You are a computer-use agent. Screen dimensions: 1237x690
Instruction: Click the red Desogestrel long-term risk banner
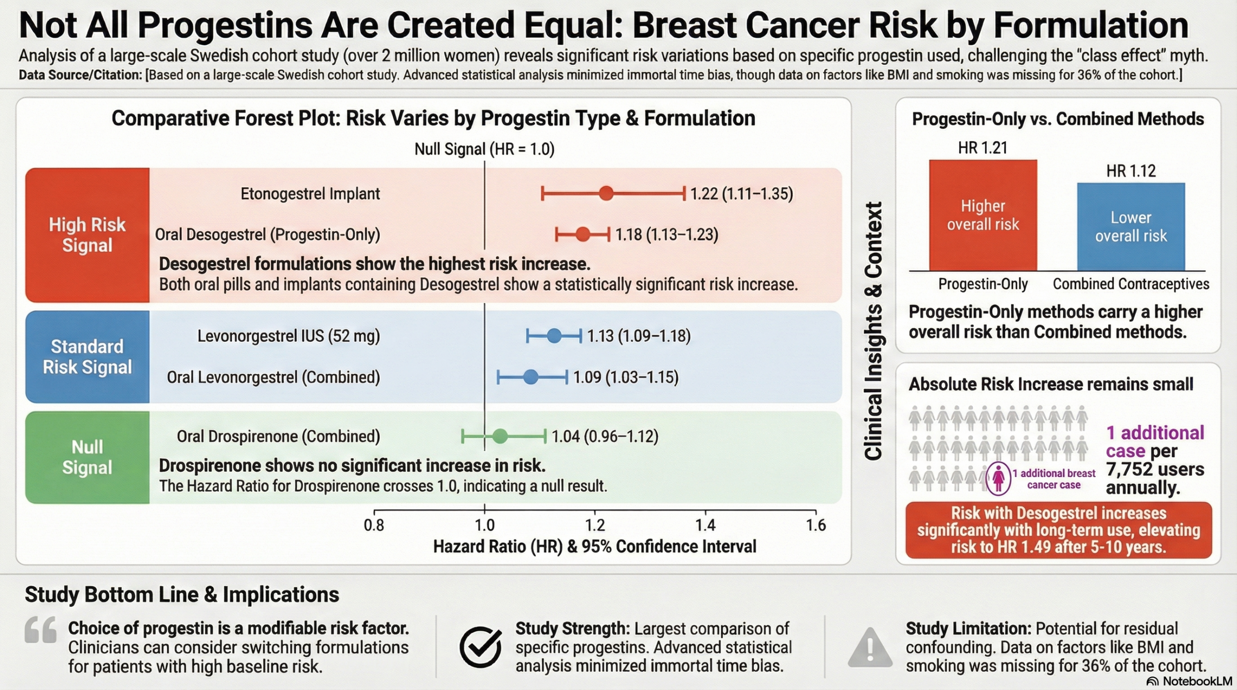(x=1058, y=530)
